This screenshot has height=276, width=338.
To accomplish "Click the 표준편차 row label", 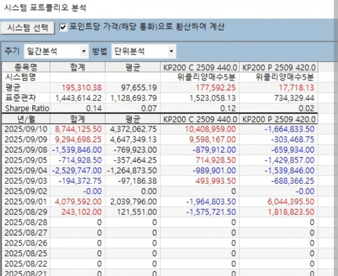I will coord(21,98).
